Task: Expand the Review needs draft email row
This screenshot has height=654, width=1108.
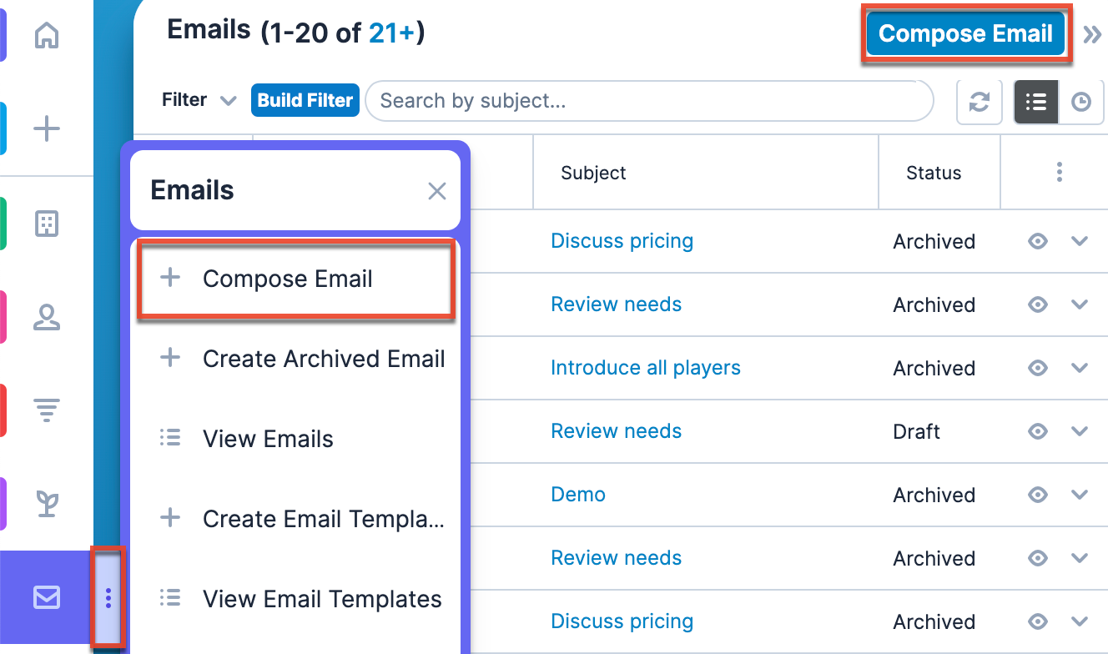Action: pos(1080,431)
